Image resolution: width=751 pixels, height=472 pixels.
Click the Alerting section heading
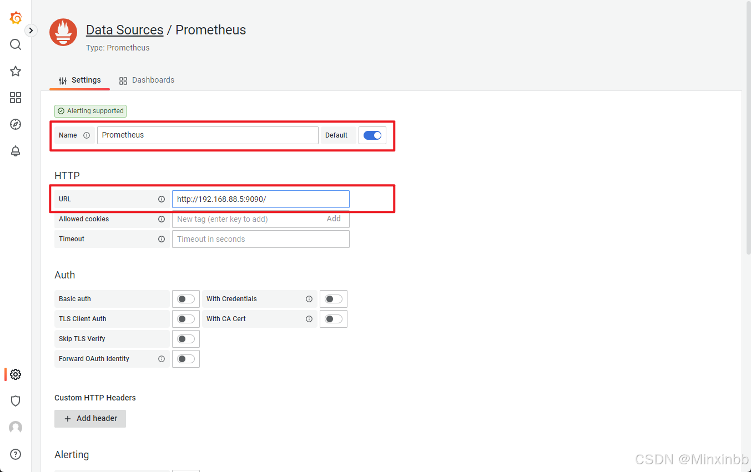pyautogui.click(x=72, y=455)
